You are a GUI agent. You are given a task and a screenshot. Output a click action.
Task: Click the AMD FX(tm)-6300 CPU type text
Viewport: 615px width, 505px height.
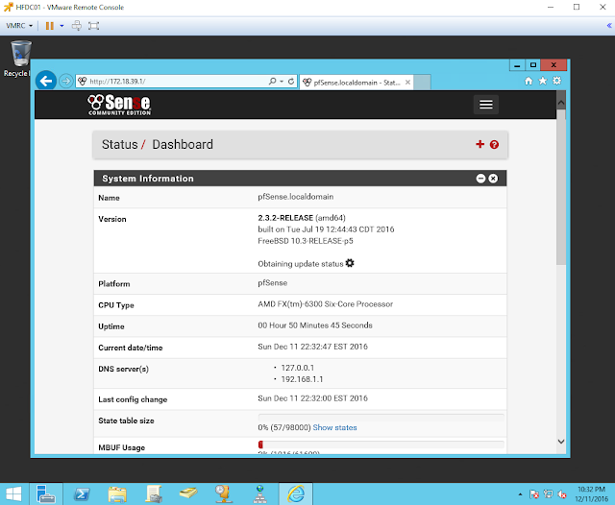point(325,304)
